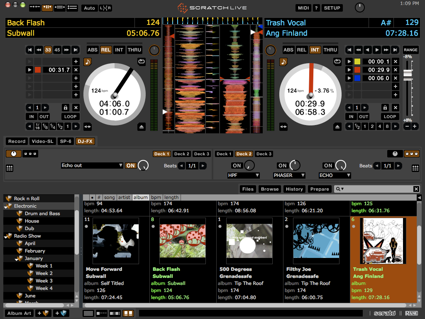The image size is (425, 319).
Task: Turn the master gain knob
Action: point(360,7)
